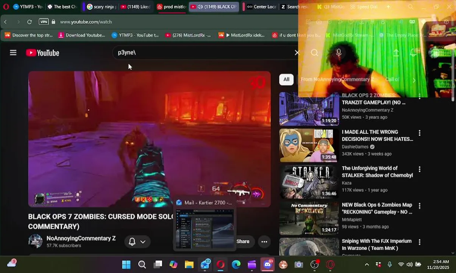Select the All filter chip
The width and height of the screenshot is (456, 273).
286,79
